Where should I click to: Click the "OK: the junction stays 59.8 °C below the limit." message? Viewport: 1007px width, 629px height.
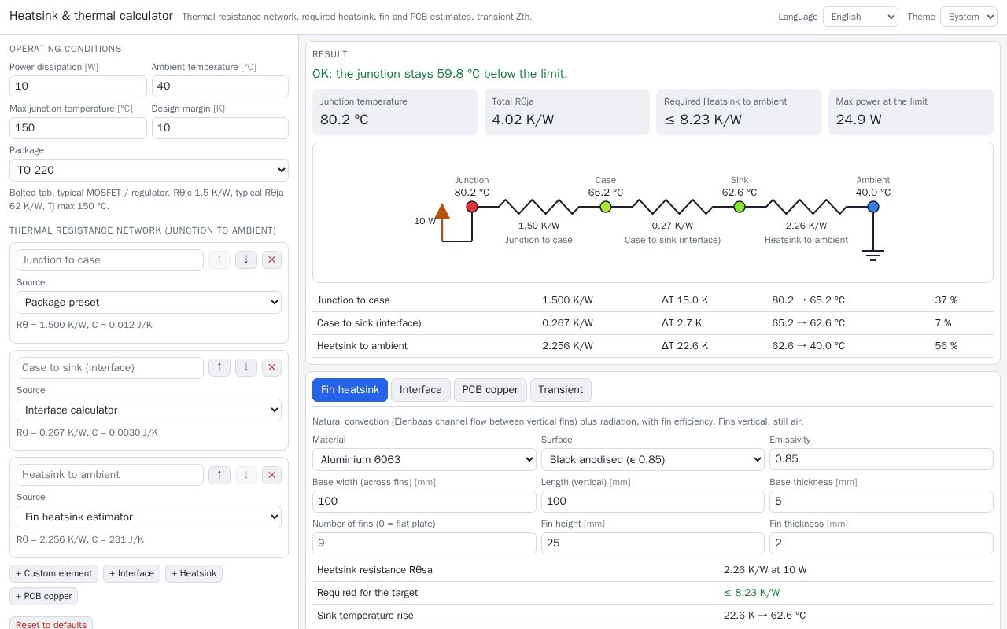pos(440,74)
